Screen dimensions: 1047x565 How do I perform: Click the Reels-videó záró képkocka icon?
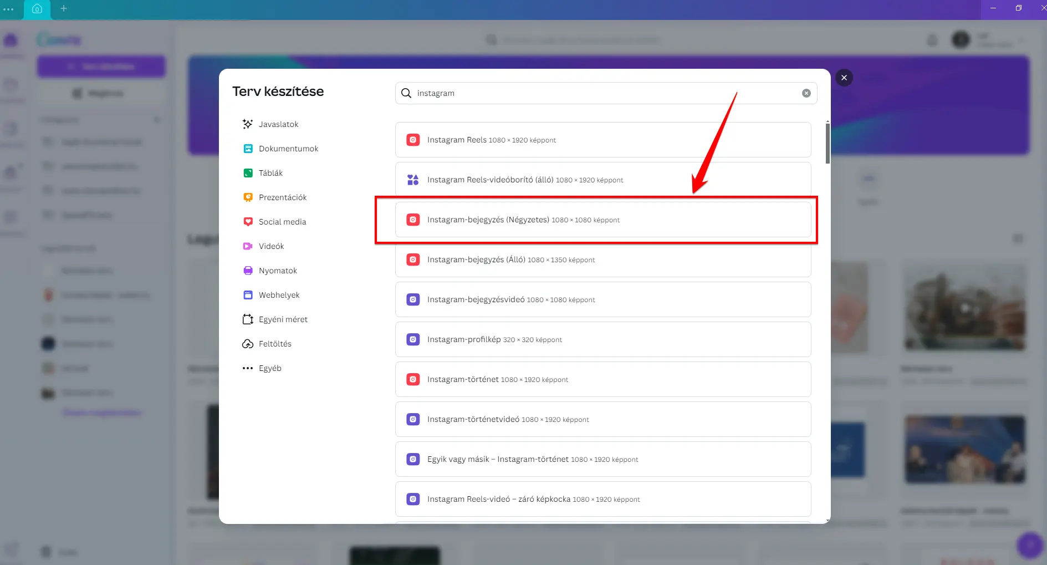pyautogui.click(x=413, y=499)
